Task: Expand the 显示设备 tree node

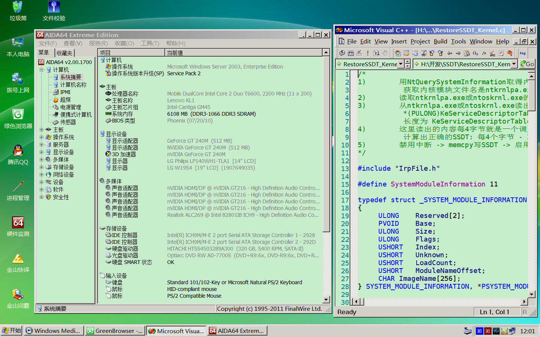Action: pos(42,152)
